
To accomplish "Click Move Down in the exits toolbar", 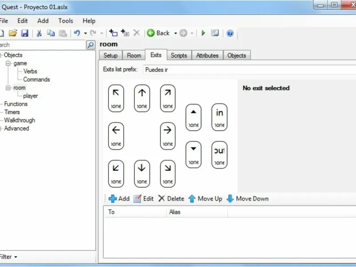I will click(x=247, y=198).
